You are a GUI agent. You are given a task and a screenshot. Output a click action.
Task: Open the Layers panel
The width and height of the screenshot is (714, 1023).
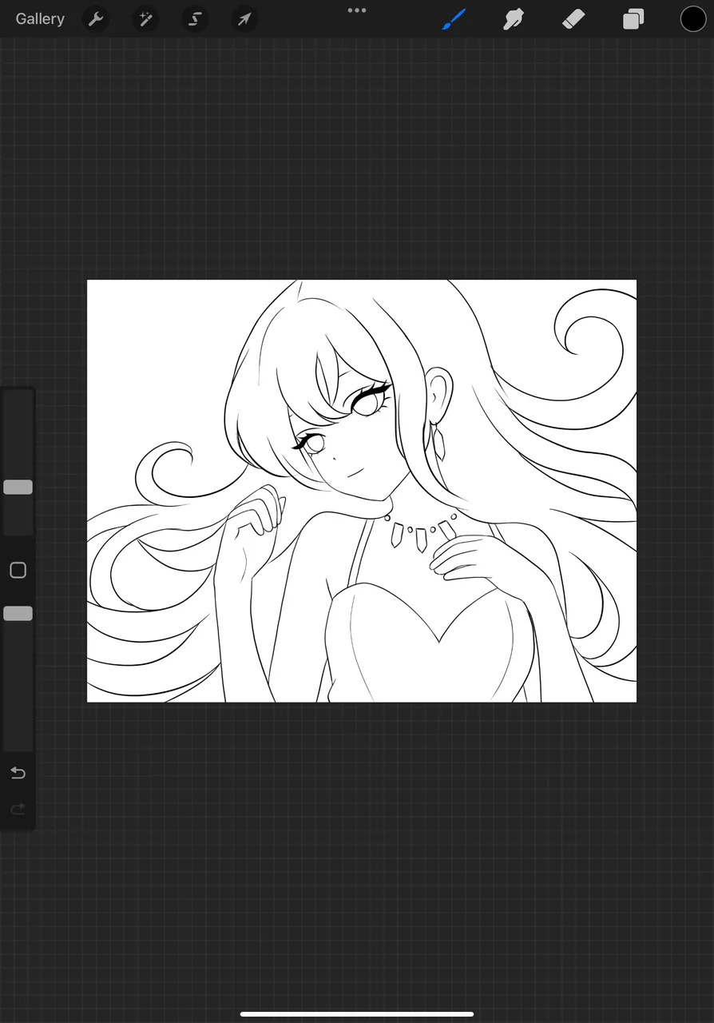point(633,18)
